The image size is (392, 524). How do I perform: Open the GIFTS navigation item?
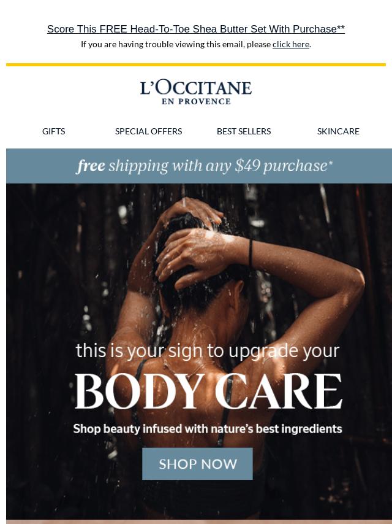pyautogui.click(x=53, y=131)
